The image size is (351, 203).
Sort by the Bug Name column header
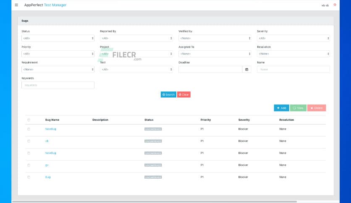coord(52,120)
